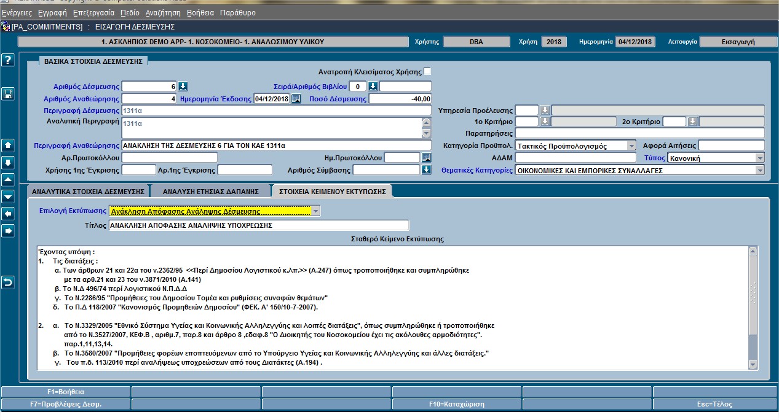Click Esc=Τέλος button
The width and height of the screenshot is (779, 420).
(715, 404)
